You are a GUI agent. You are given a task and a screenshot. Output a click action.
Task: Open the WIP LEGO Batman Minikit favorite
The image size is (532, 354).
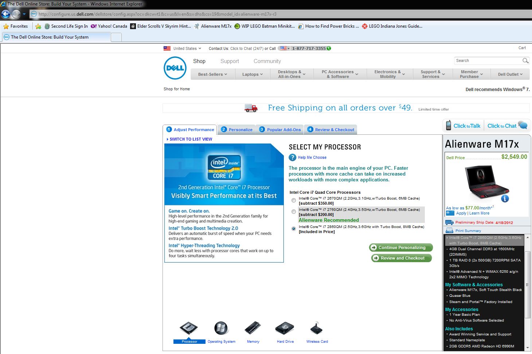tap(265, 26)
